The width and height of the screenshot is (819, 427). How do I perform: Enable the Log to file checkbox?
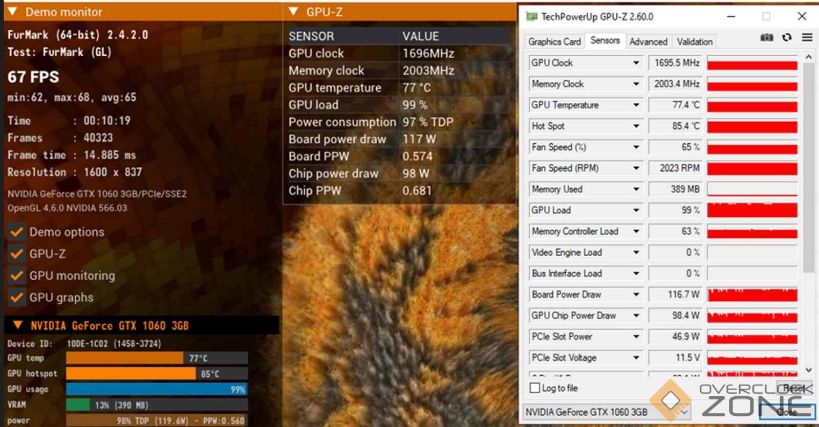[x=535, y=388]
